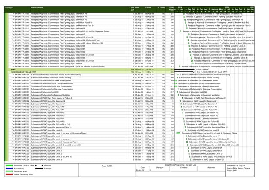This screenshot has height=190, width=269.
Task: Select HVAC Layout for Level 22 (Mechanical Floor)
Action: pyautogui.click(x=91, y=142)
